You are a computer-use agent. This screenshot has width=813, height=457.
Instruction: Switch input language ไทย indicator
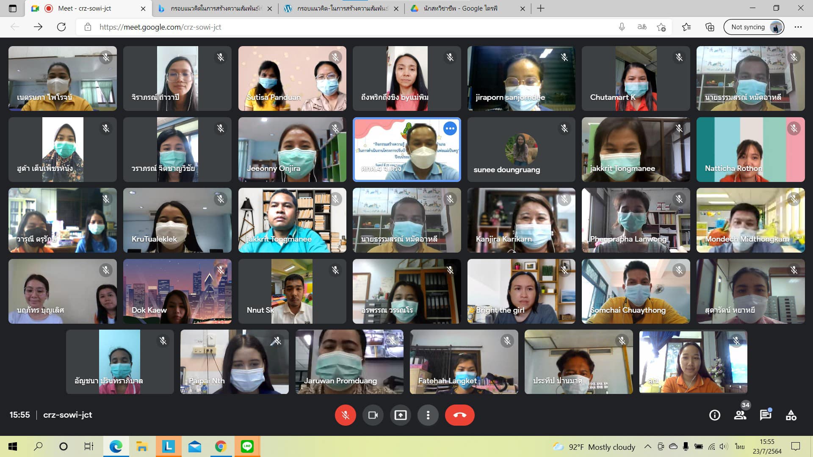(739, 446)
